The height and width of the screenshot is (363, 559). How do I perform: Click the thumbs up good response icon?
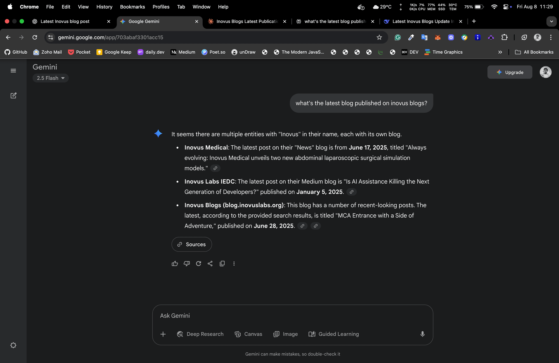click(x=175, y=264)
